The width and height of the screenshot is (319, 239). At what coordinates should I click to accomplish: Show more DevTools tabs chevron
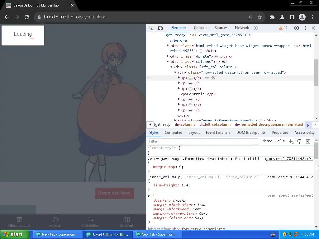coord(256,28)
